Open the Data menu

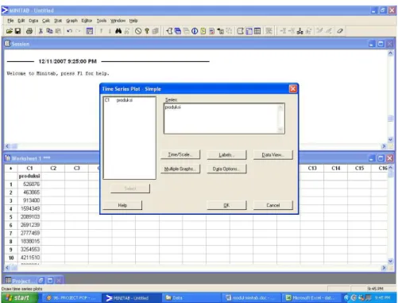[33, 21]
